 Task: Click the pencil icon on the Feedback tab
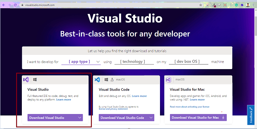point(251,109)
